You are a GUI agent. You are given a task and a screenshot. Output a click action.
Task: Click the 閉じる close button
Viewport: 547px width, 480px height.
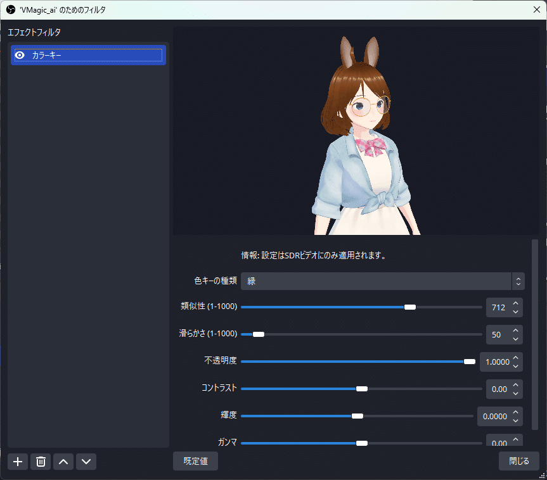(518, 461)
